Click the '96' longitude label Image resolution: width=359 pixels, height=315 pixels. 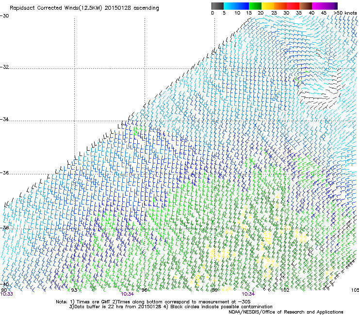click(x=144, y=290)
